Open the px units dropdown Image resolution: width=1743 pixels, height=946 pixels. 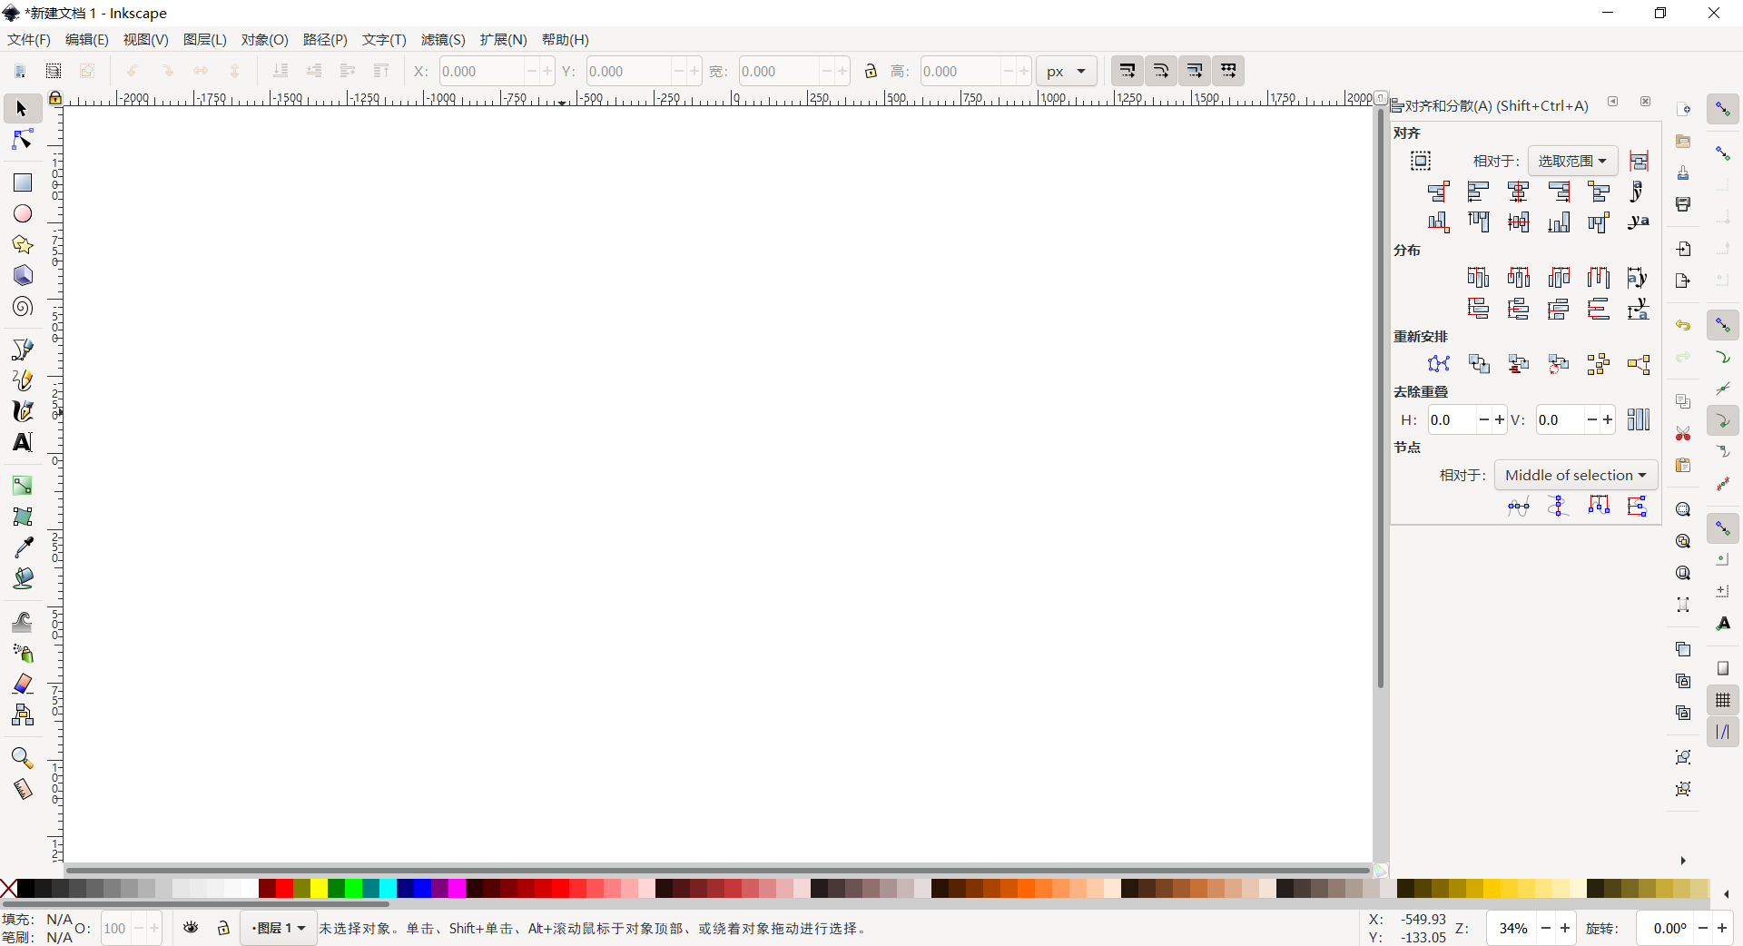pyautogui.click(x=1066, y=71)
